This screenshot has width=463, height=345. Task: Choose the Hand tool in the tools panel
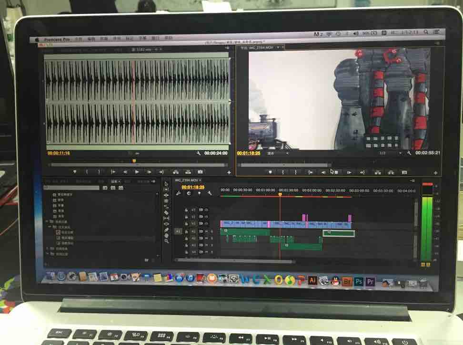click(166, 235)
